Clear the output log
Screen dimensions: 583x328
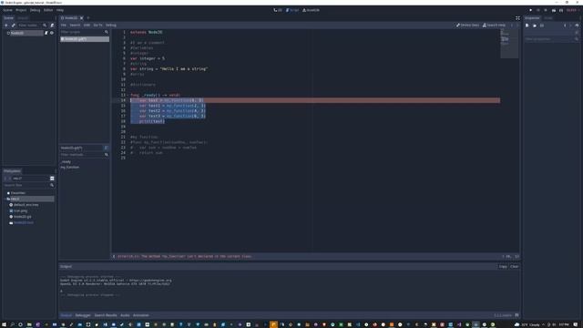[514, 267]
